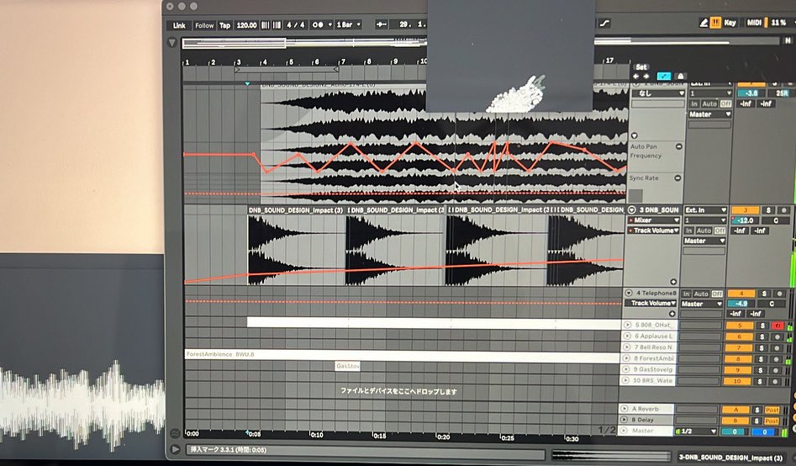
Task: Adjust track 3 volume value -12.0
Action: pyautogui.click(x=746, y=220)
